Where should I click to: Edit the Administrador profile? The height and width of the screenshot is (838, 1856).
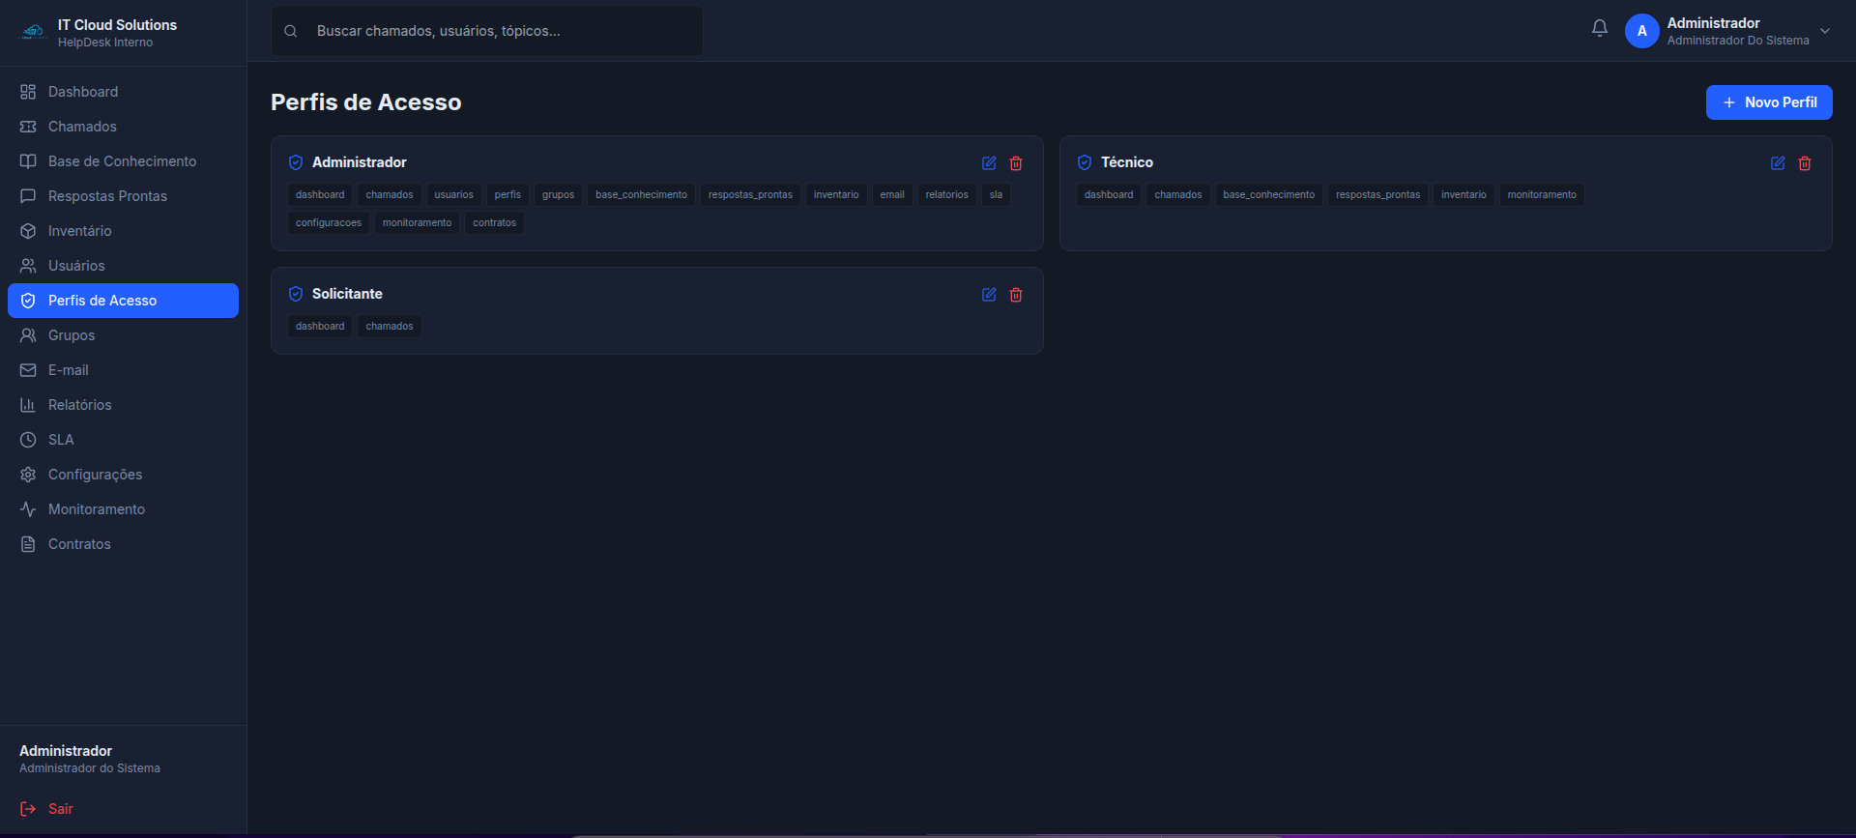(989, 163)
